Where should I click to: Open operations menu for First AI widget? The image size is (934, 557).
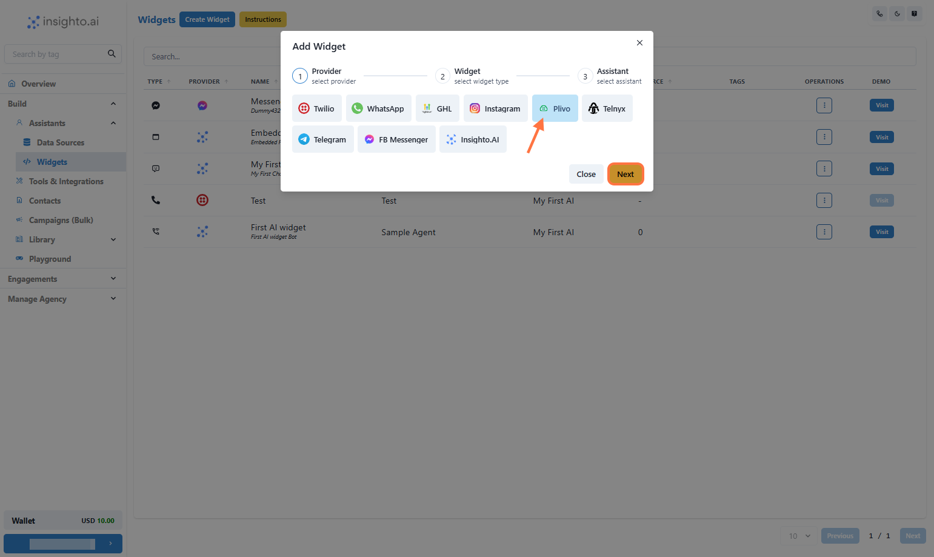[x=824, y=232]
